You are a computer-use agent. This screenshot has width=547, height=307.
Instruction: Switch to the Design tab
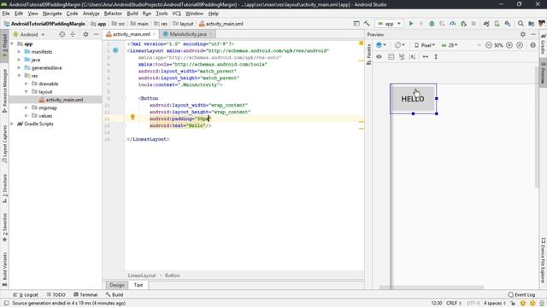click(117, 285)
